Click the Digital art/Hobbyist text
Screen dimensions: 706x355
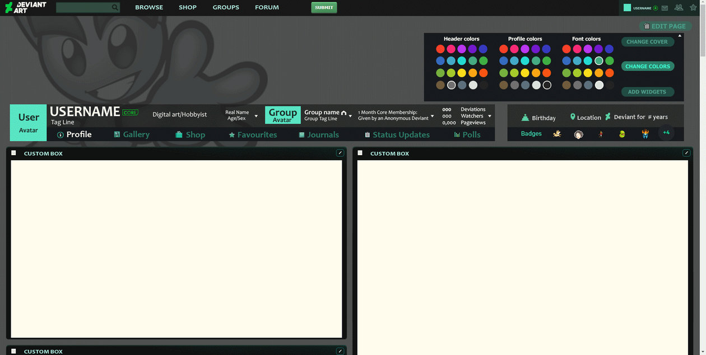tap(180, 114)
